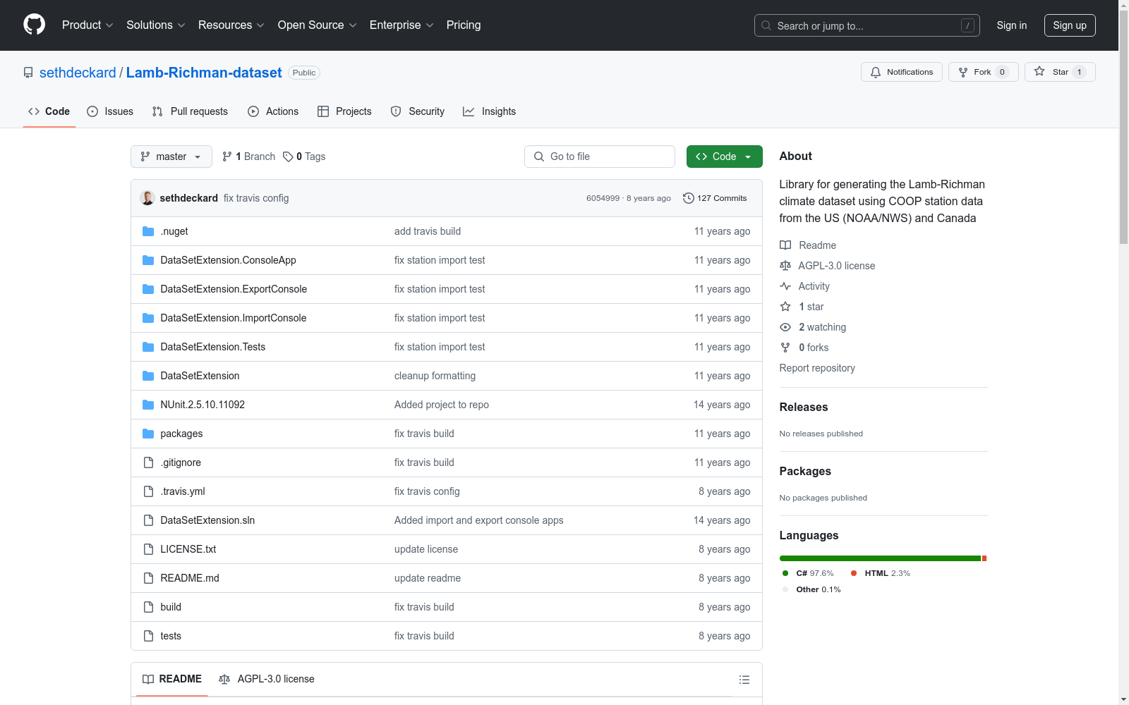Click the C# 97.6% language entry

pyautogui.click(x=808, y=573)
